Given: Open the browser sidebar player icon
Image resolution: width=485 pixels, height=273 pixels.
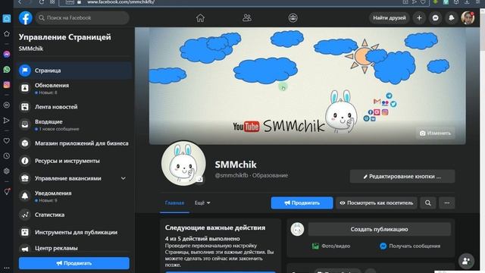Looking at the screenshot, I should coord(7,105).
